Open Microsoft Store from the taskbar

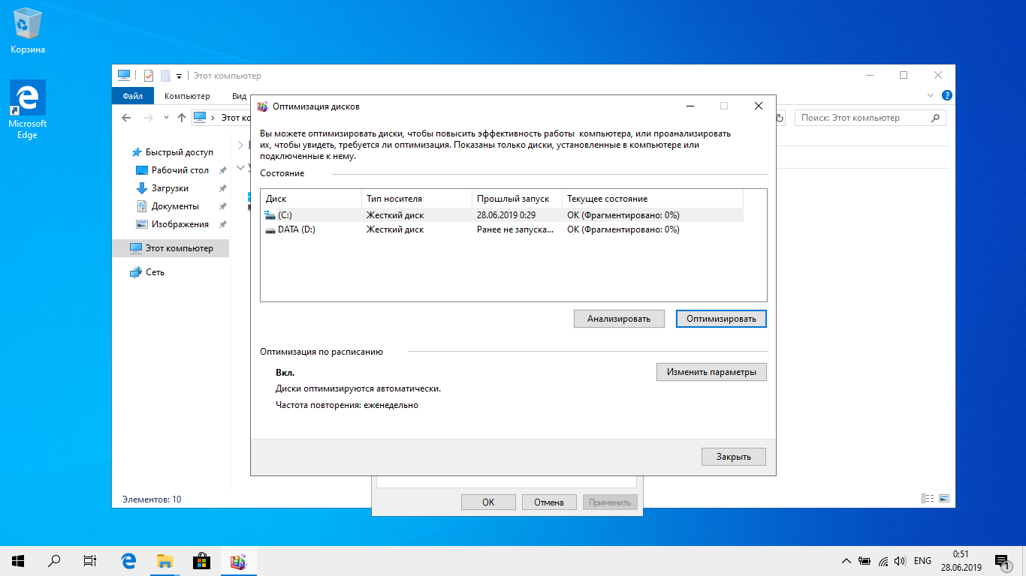pyautogui.click(x=201, y=560)
